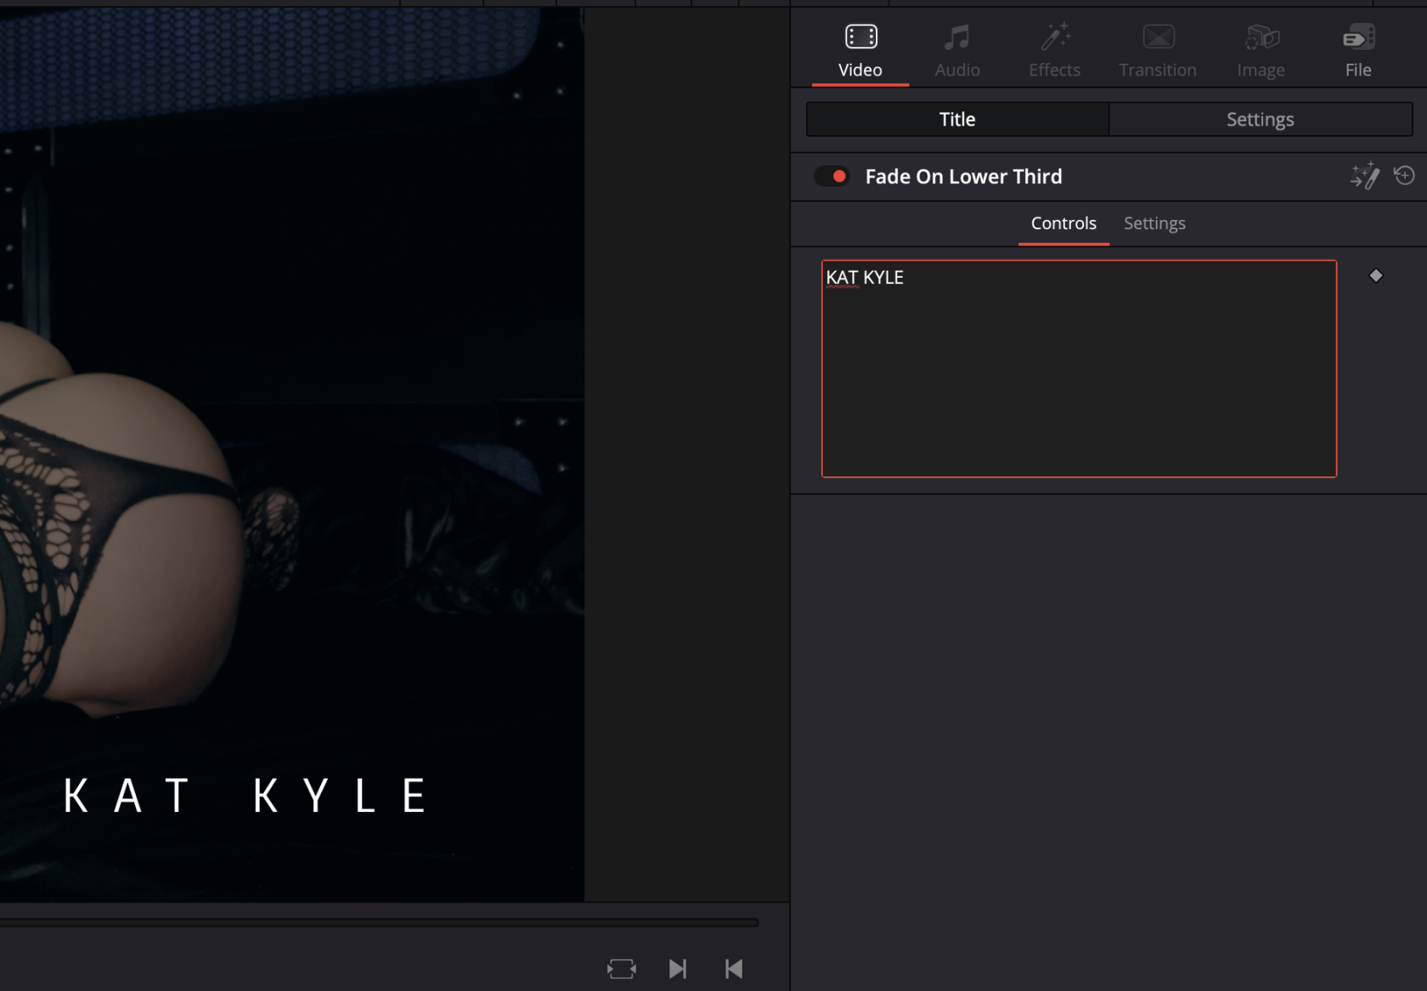Select the Transition inspector tab
The width and height of the screenshot is (1427, 991).
tap(1158, 51)
